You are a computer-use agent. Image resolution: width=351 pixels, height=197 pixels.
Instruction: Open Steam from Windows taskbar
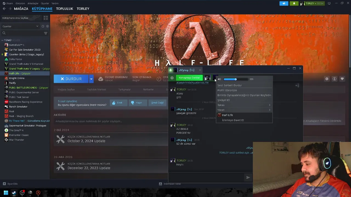click(x=14, y=193)
